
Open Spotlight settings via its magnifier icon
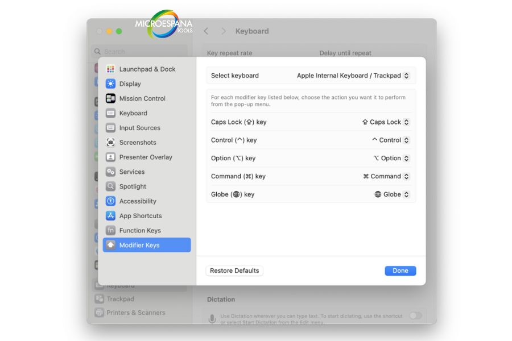[110, 186]
